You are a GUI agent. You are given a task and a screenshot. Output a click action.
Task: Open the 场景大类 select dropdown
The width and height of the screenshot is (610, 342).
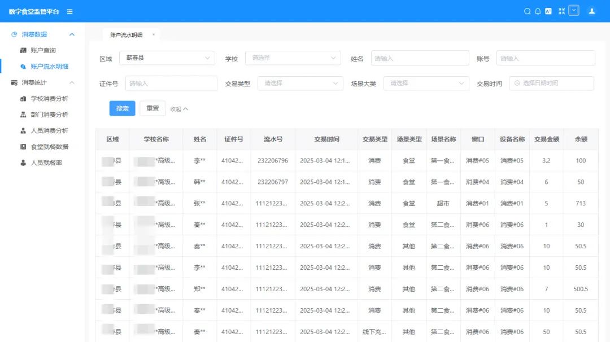426,83
